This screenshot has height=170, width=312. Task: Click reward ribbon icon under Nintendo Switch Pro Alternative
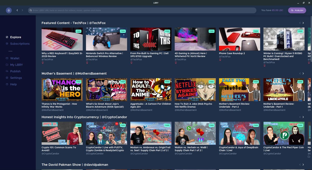(87, 63)
